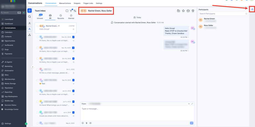Tick the checkbox for Sep 16, 2025 conversation
The width and height of the screenshot is (255, 127).
click(37, 80)
